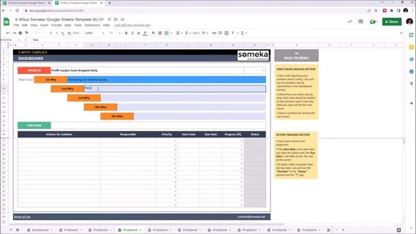The image size is (416, 234).
Task: Click the Priority column header
Action: (166, 135)
